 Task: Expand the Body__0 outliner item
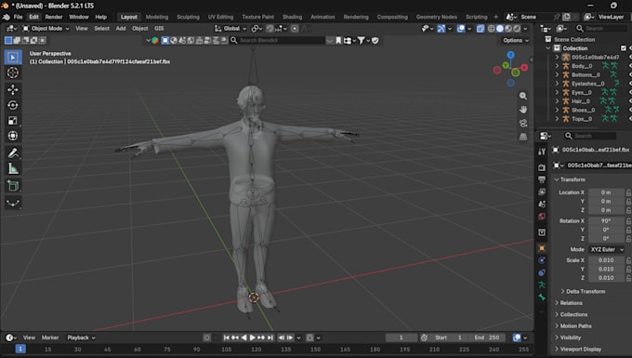557,66
